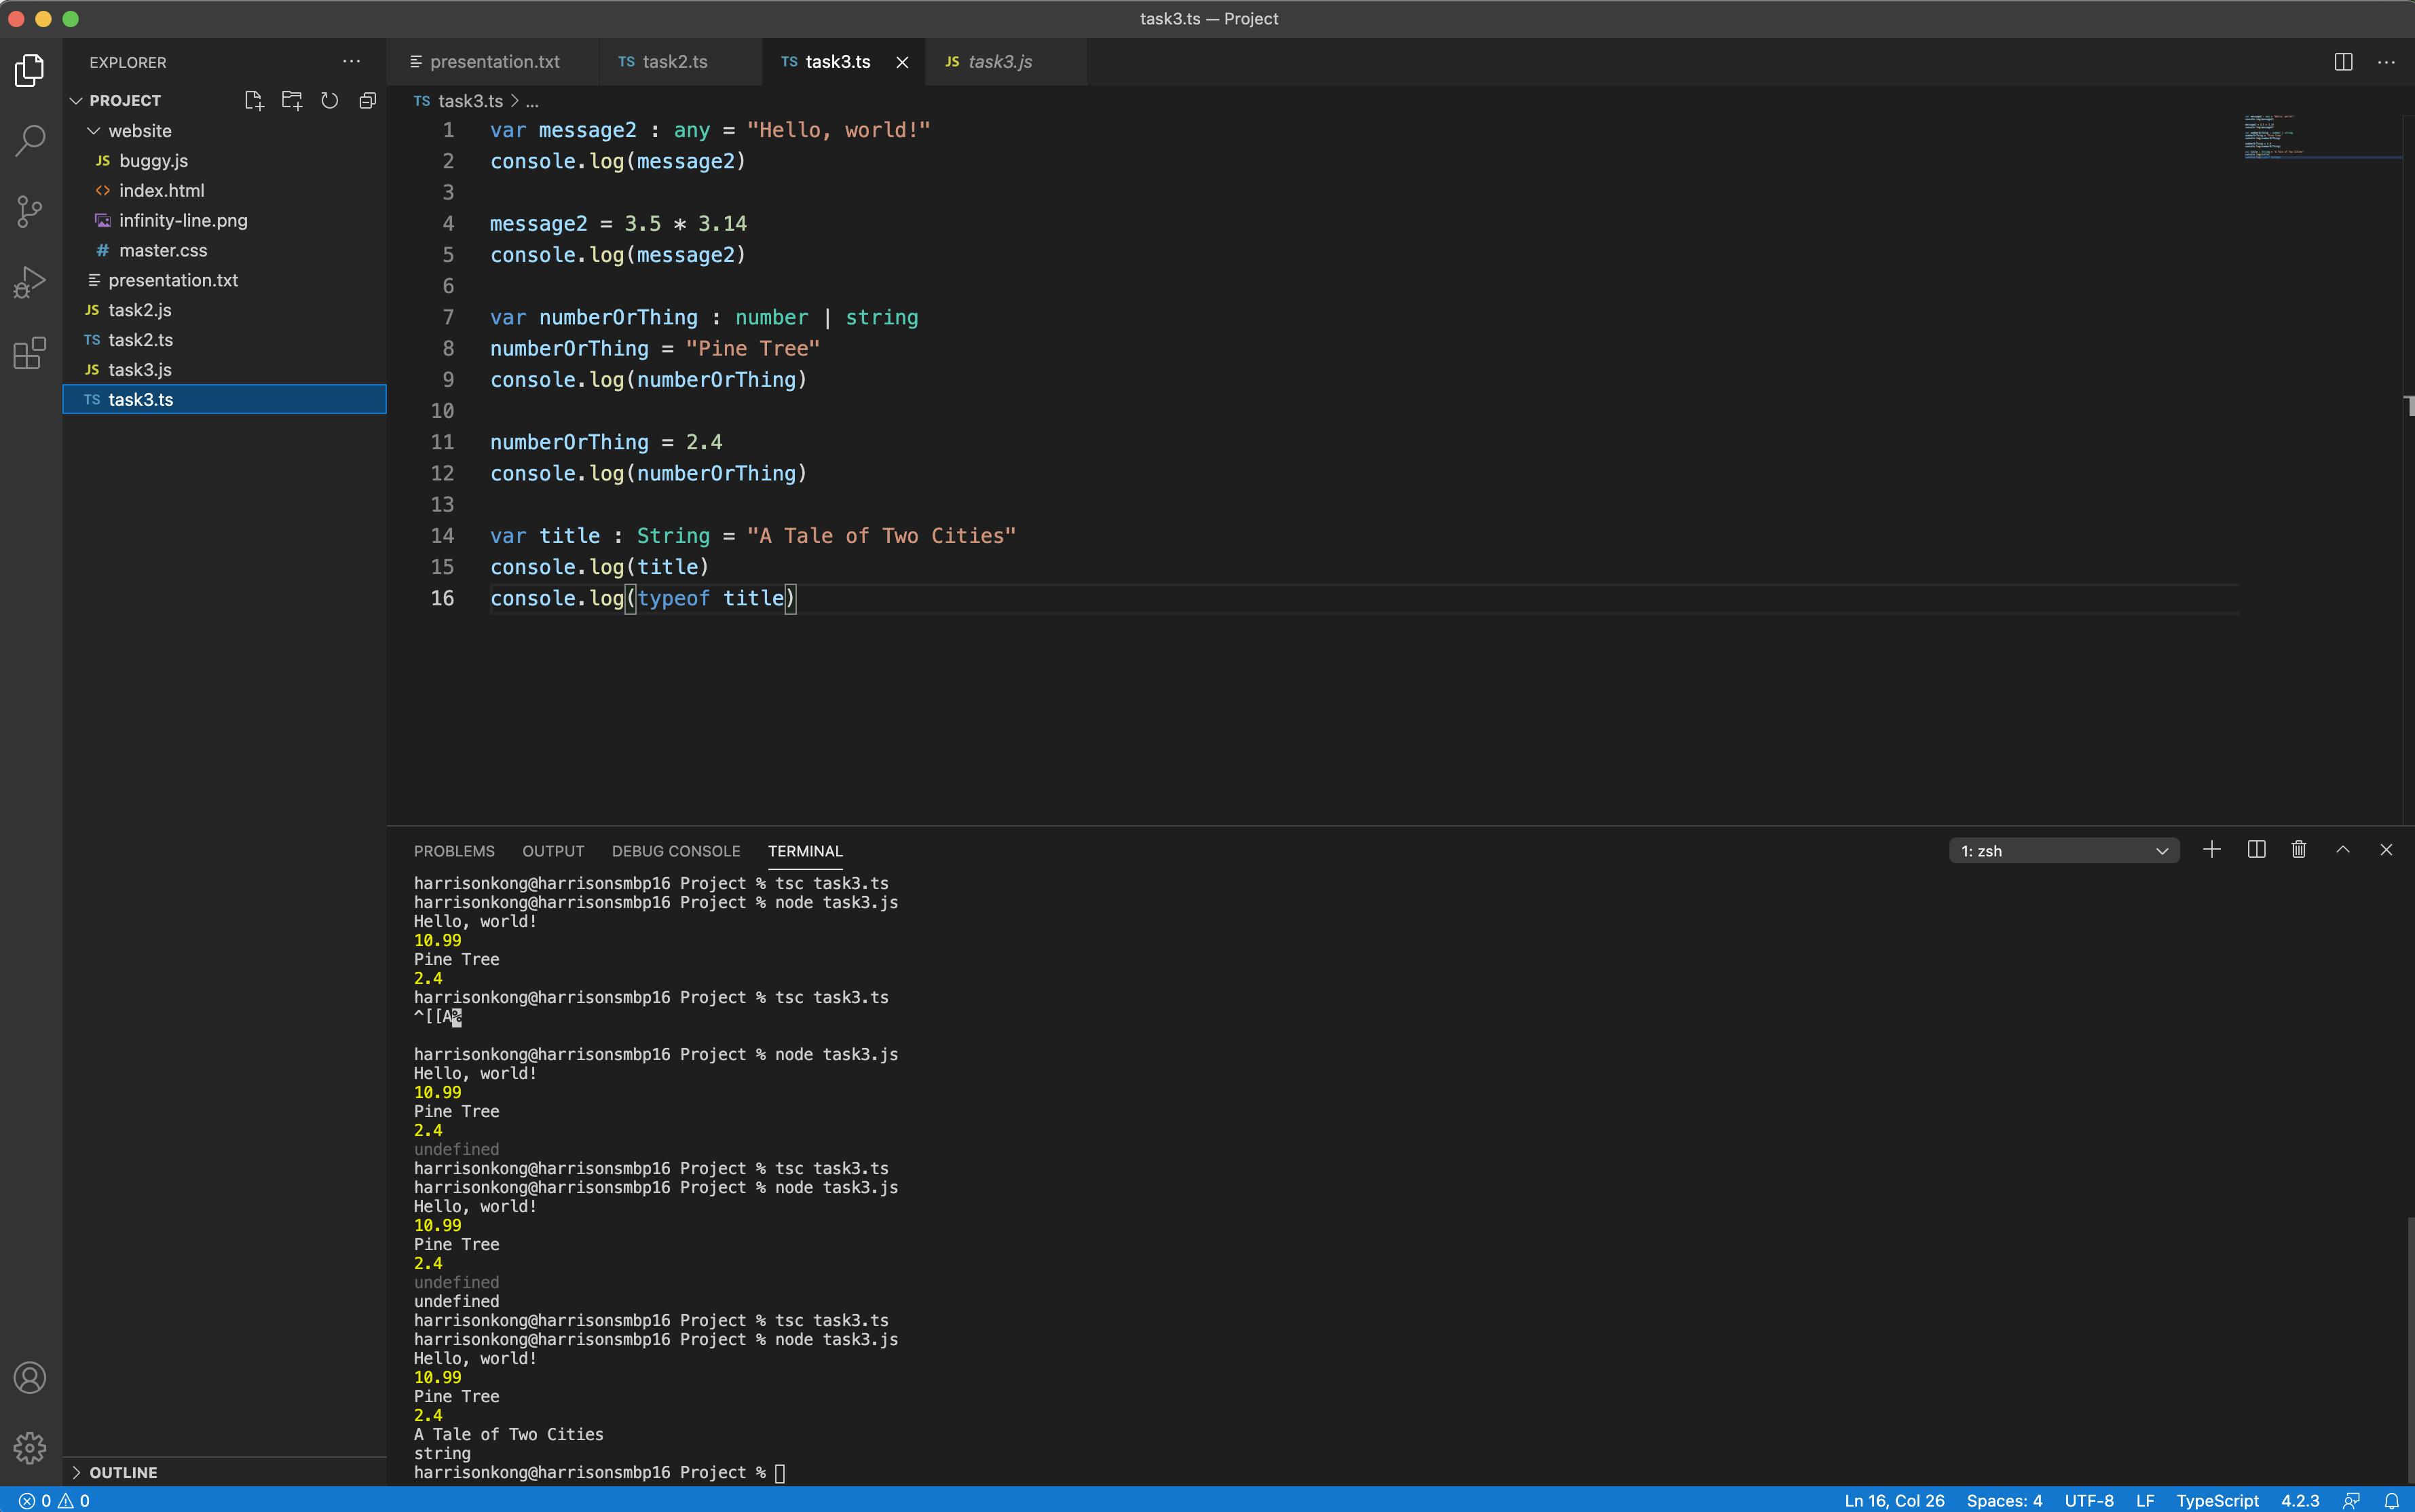Screen dimensions: 2415x1512
Task: Kill the terminal with trash icon
Action: 2298,850
